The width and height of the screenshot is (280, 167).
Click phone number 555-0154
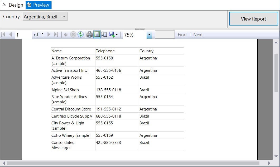104,97
